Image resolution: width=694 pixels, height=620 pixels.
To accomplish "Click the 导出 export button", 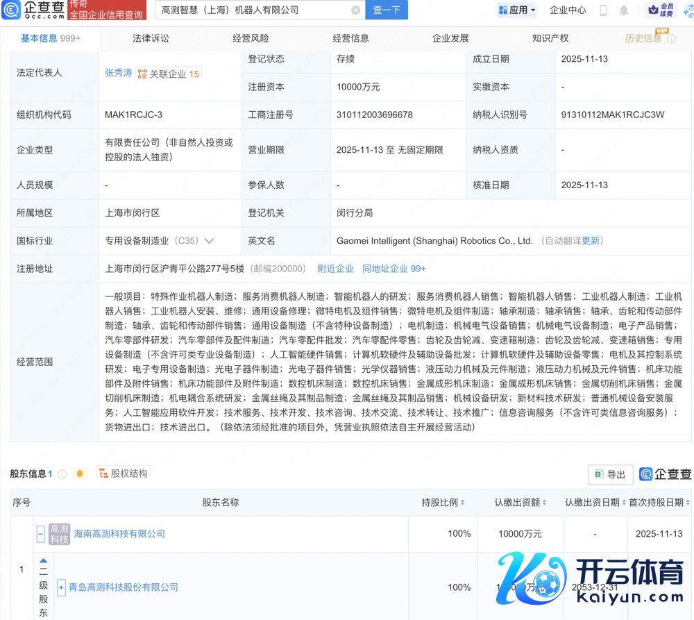I will coord(610,474).
